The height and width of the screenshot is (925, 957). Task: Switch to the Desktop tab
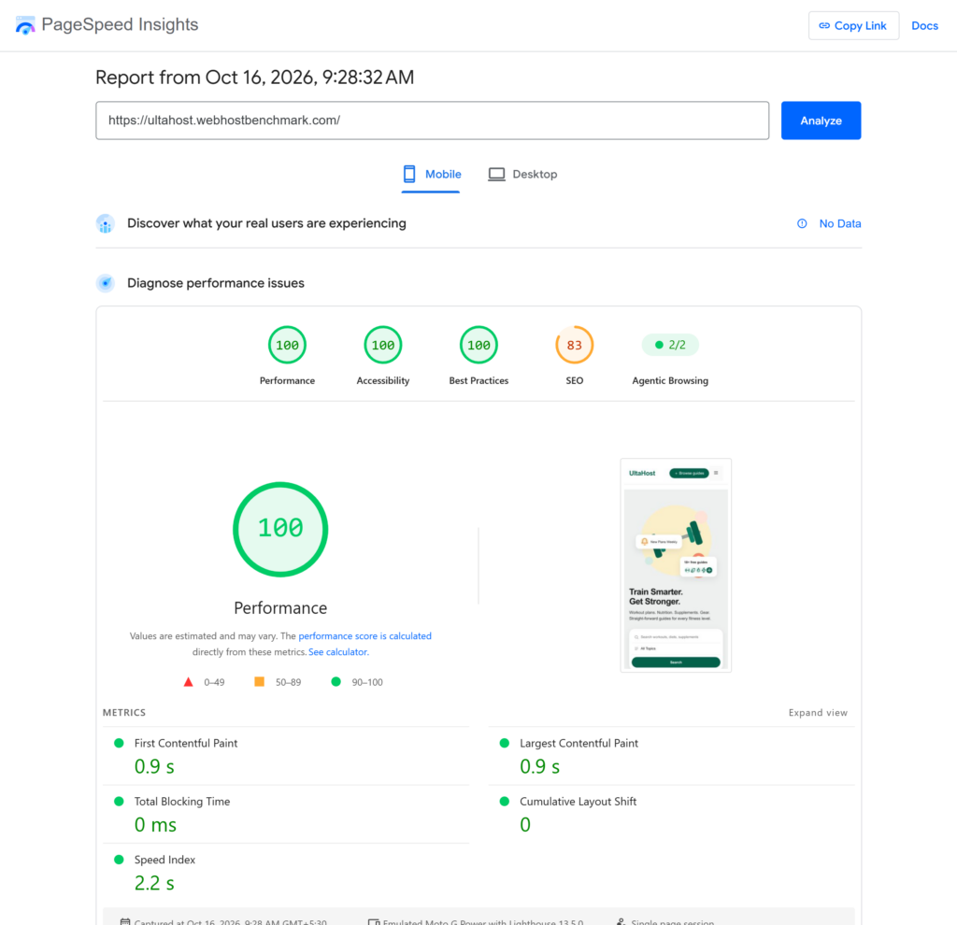click(x=522, y=175)
